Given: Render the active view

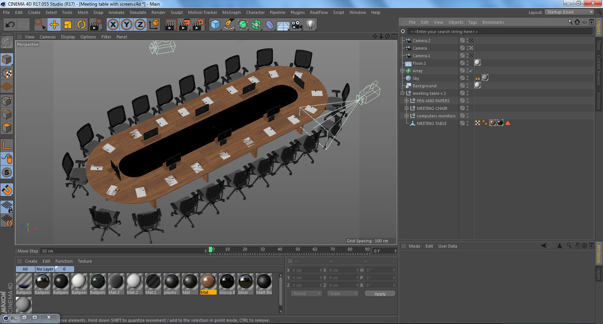Looking at the screenshot, I should pyautogui.click(x=171, y=25).
